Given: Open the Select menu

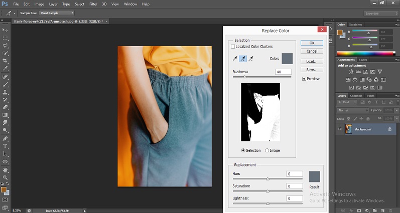Looking at the screenshot, I should pos(80,4).
